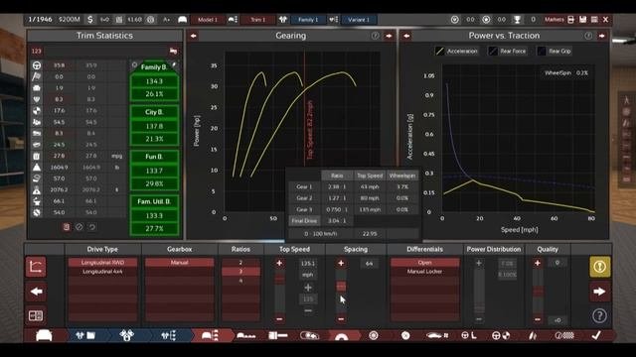
Task: Open the car-with-grid icon tab in bottom bar
Action: (x=437, y=335)
